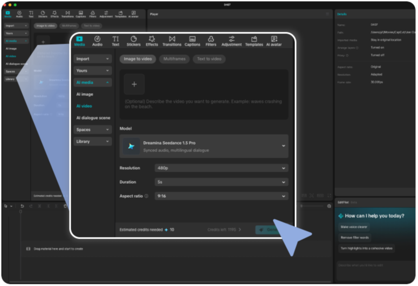Screen dimensions: 418x286
Task: Expand the Spaces dropdown in the magnified sidebar
Action: 93,130
